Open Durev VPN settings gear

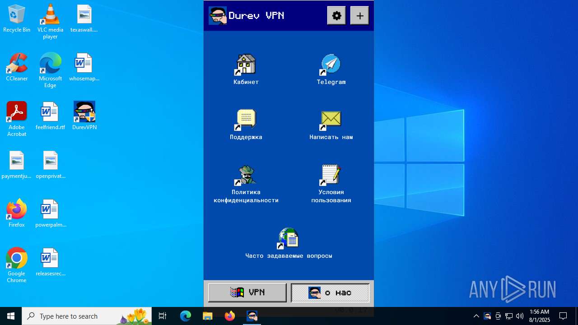click(x=336, y=16)
